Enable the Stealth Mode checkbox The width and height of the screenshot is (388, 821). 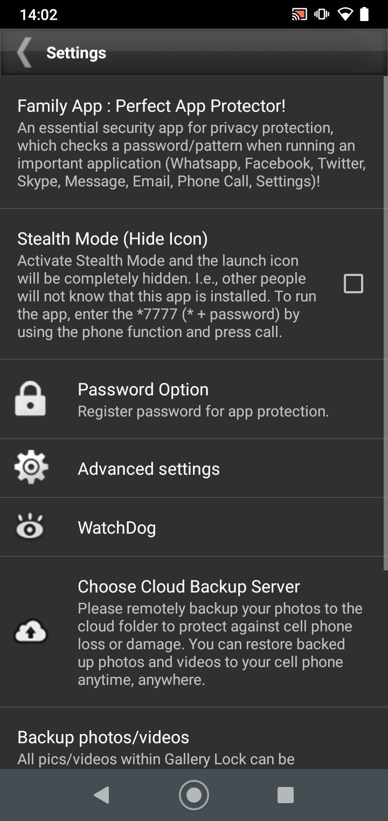click(x=354, y=284)
